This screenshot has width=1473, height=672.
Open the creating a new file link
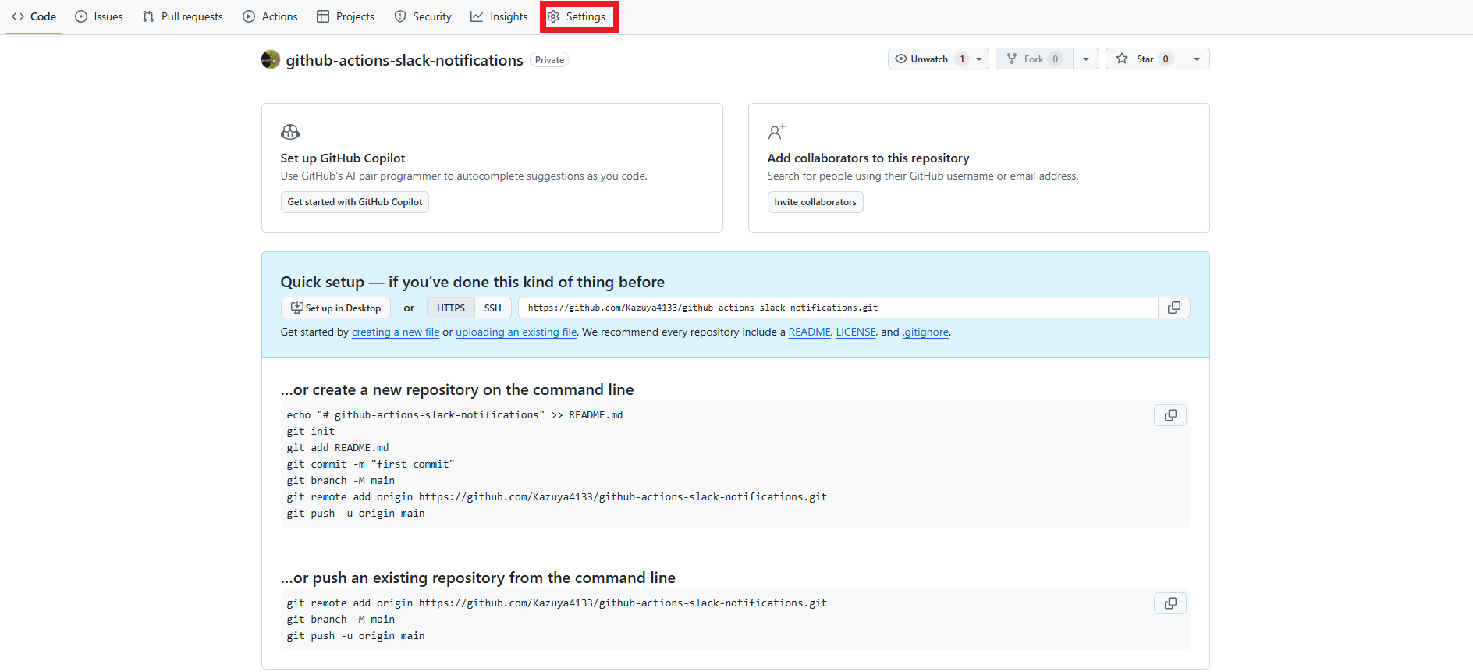click(x=396, y=332)
